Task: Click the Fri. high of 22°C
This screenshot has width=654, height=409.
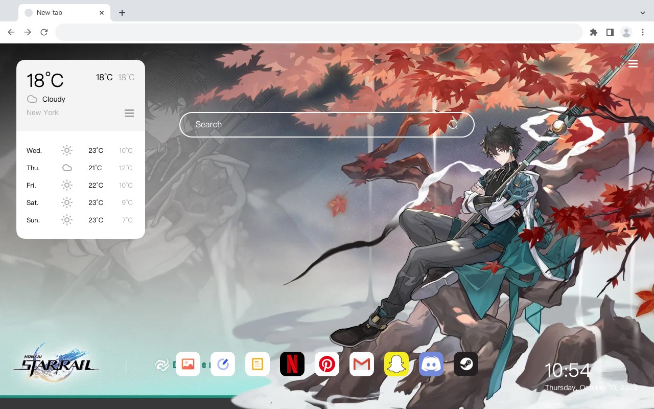Action: tap(96, 185)
